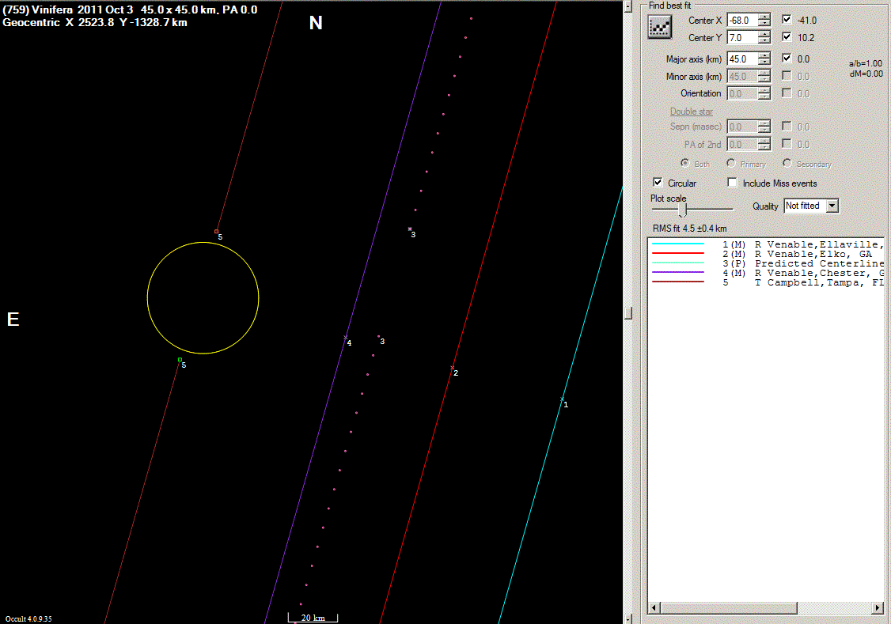Click the Find best fit plot icon button

tap(660, 27)
